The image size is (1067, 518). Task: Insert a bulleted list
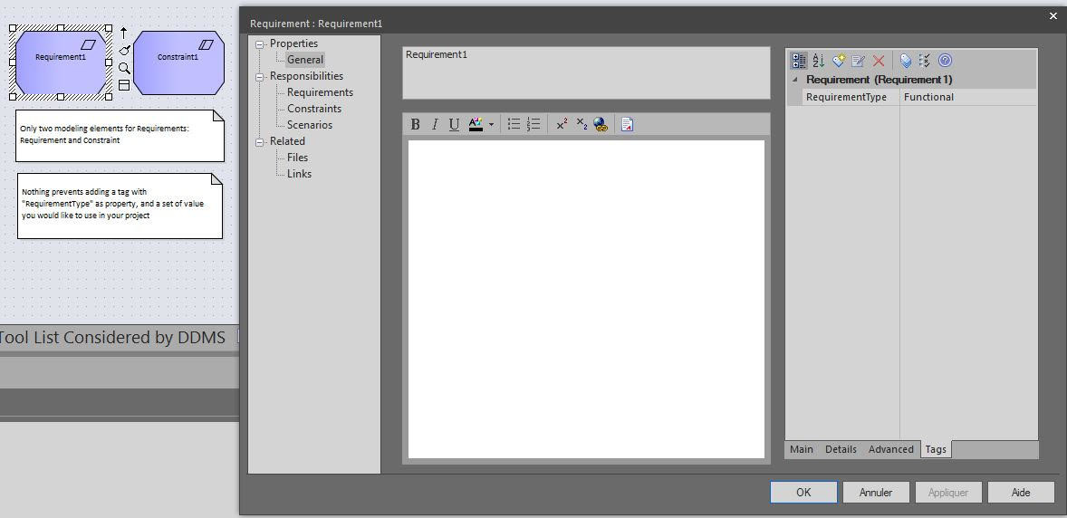(x=514, y=124)
